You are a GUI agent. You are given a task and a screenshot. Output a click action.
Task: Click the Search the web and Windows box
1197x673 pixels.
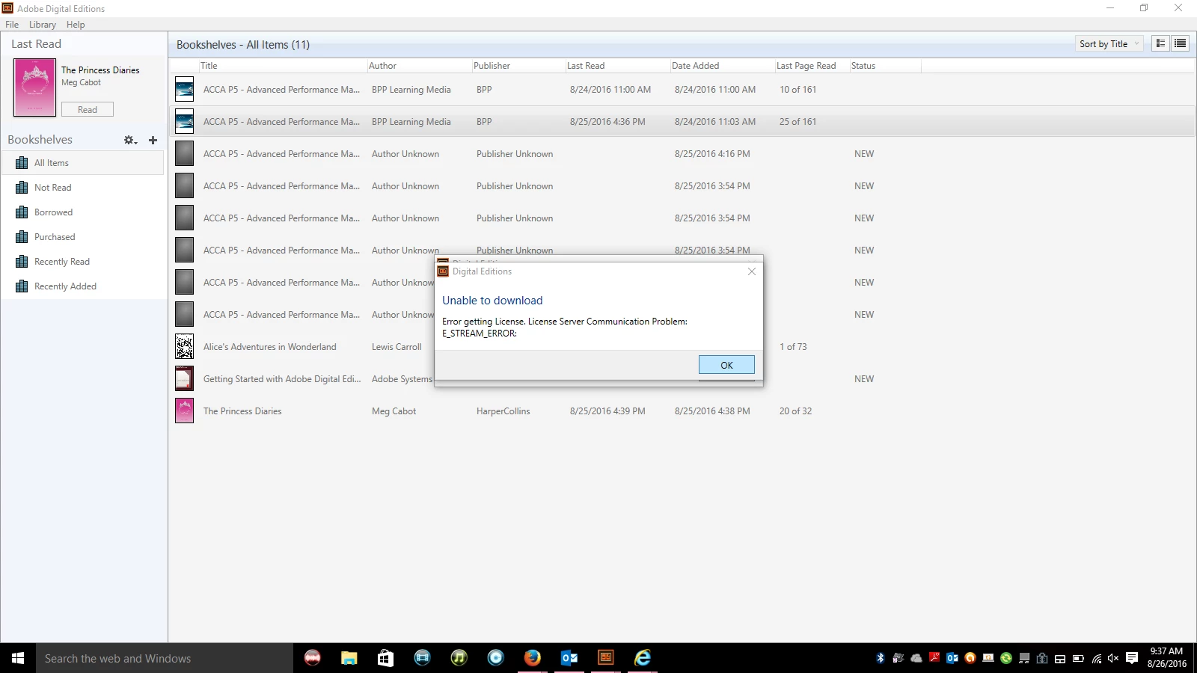pos(165,658)
